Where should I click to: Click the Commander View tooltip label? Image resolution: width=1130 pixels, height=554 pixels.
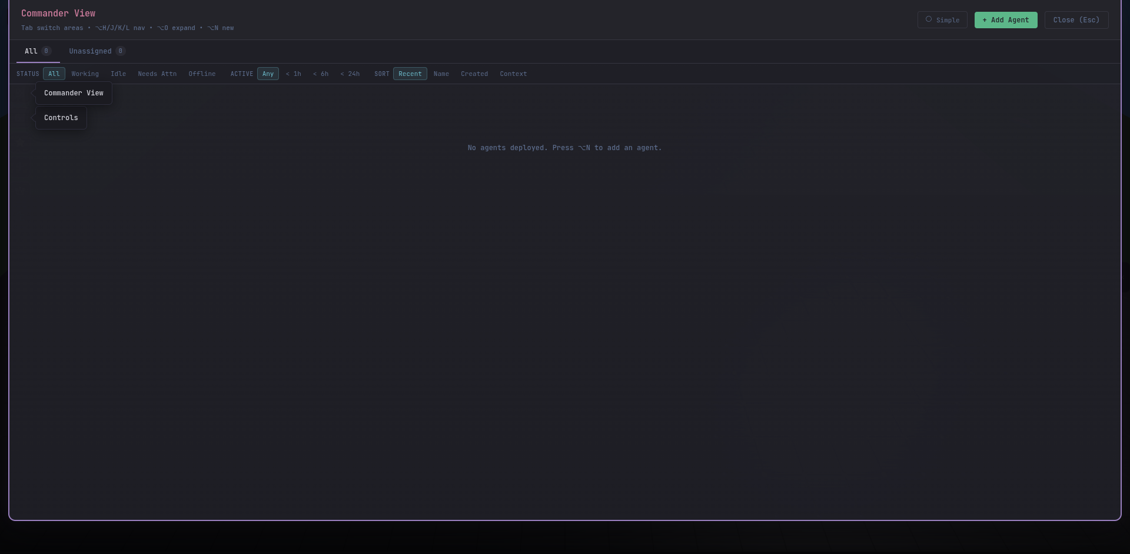(x=74, y=93)
